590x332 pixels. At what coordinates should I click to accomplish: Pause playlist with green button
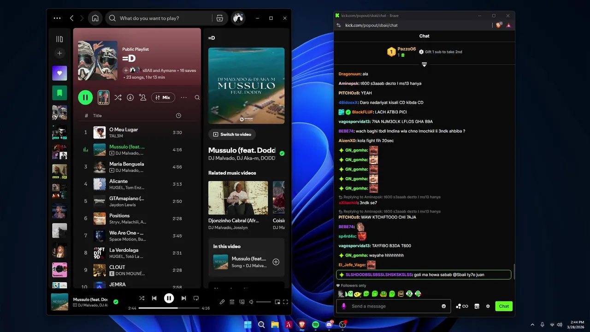[x=85, y=97]
